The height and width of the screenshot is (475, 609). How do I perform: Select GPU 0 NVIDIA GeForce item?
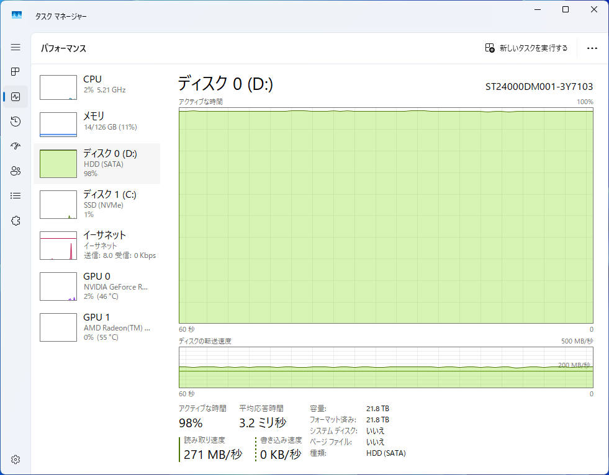point(97,286)
